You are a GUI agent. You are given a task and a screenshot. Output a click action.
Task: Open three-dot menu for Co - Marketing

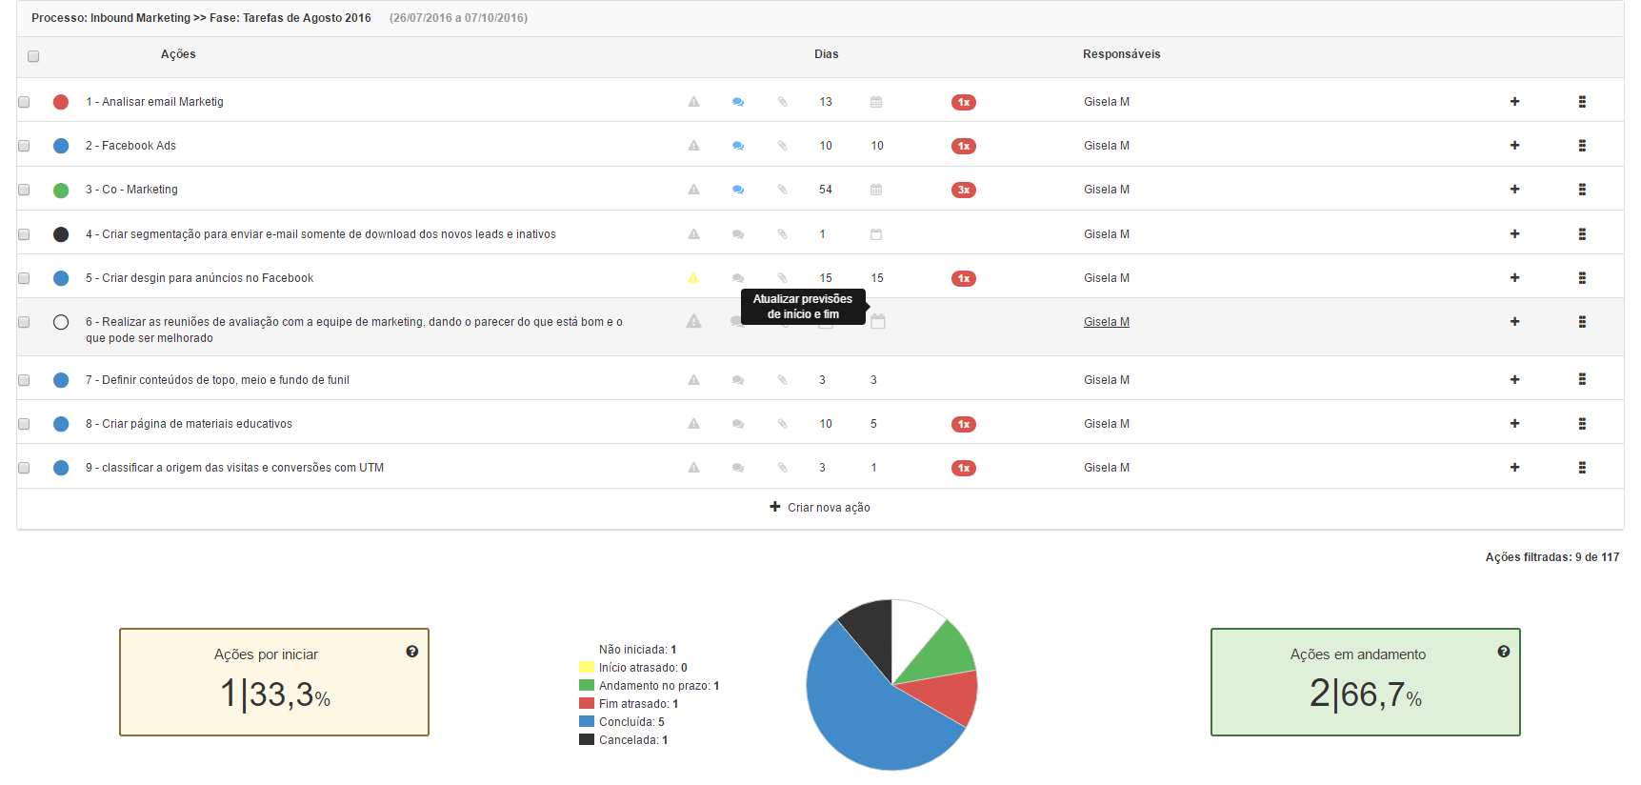(1582, 190)
